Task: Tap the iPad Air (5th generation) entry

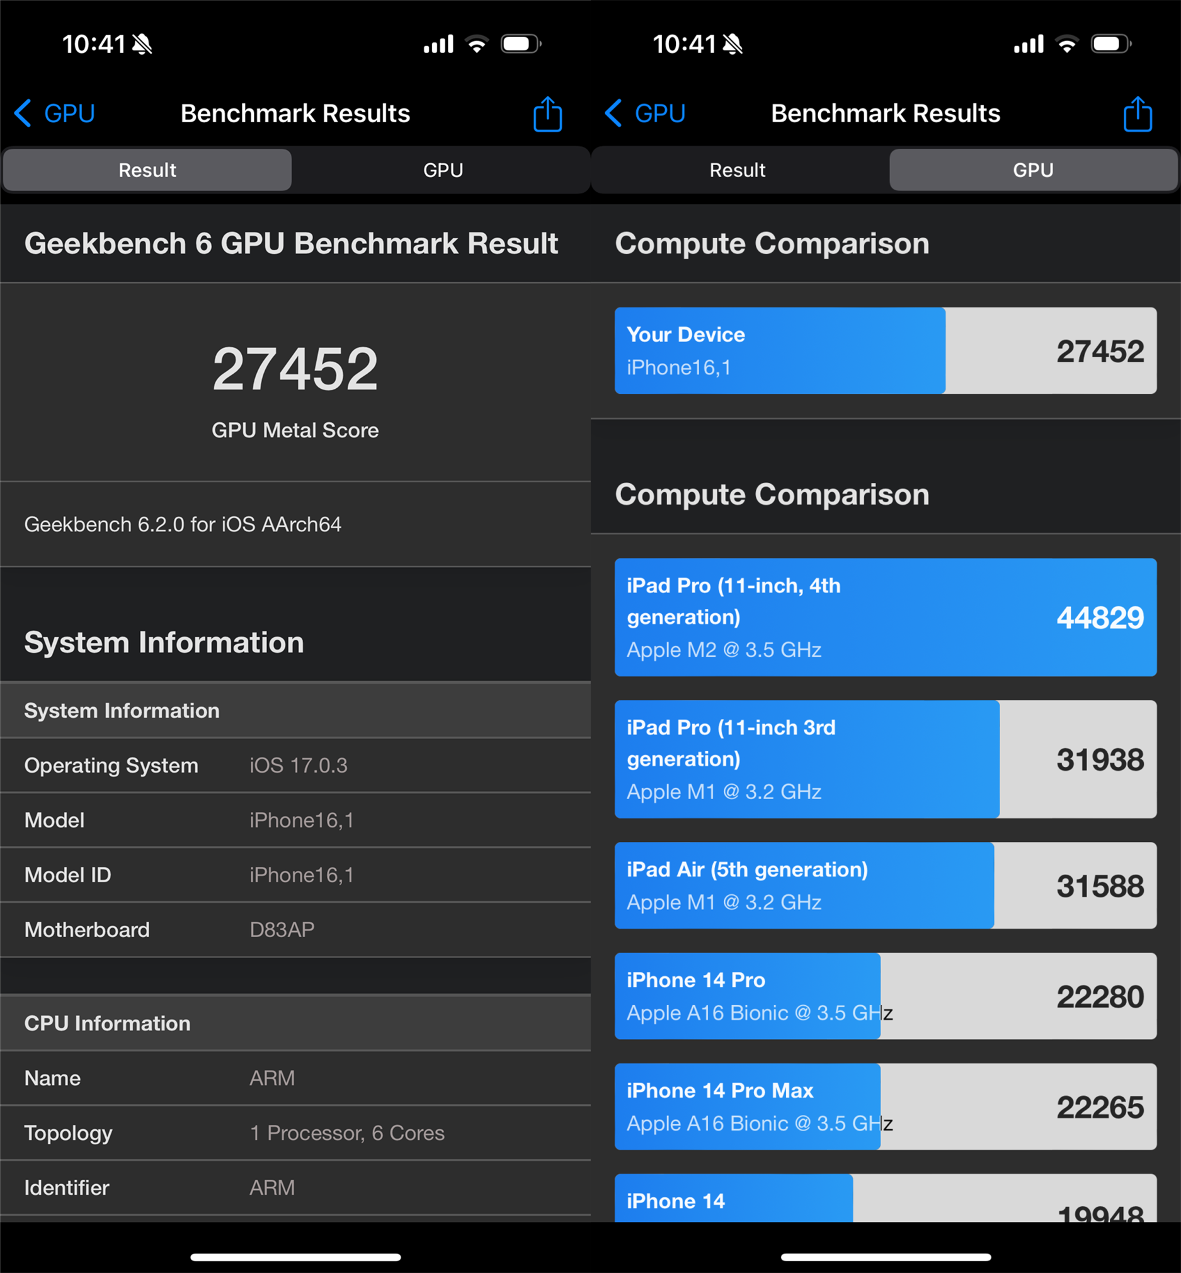Action: [886, 885]
